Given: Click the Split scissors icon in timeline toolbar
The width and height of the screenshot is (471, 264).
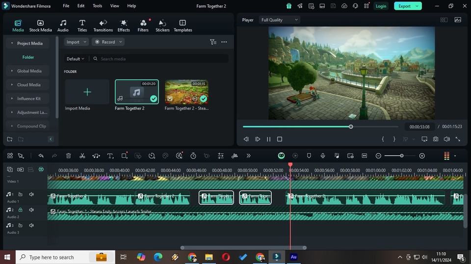Looking at the screenshot, I should pyautogui.click(x=82, y=156).
